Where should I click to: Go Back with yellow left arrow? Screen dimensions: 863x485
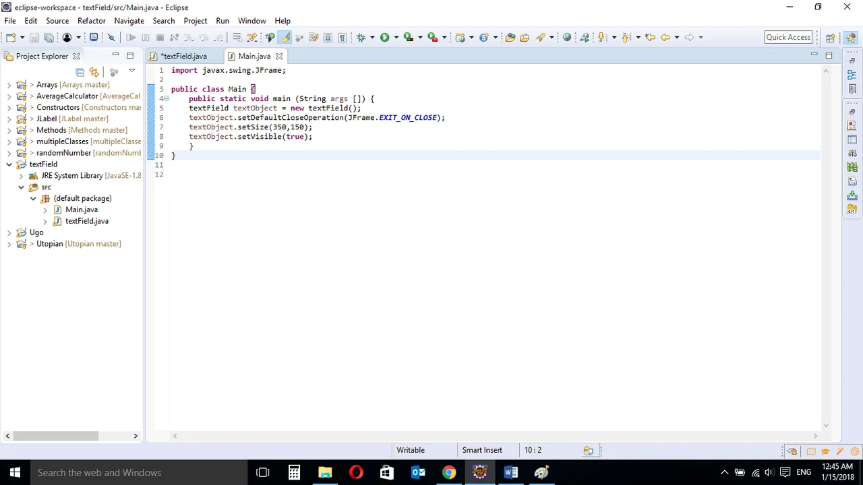coord(665,38)
